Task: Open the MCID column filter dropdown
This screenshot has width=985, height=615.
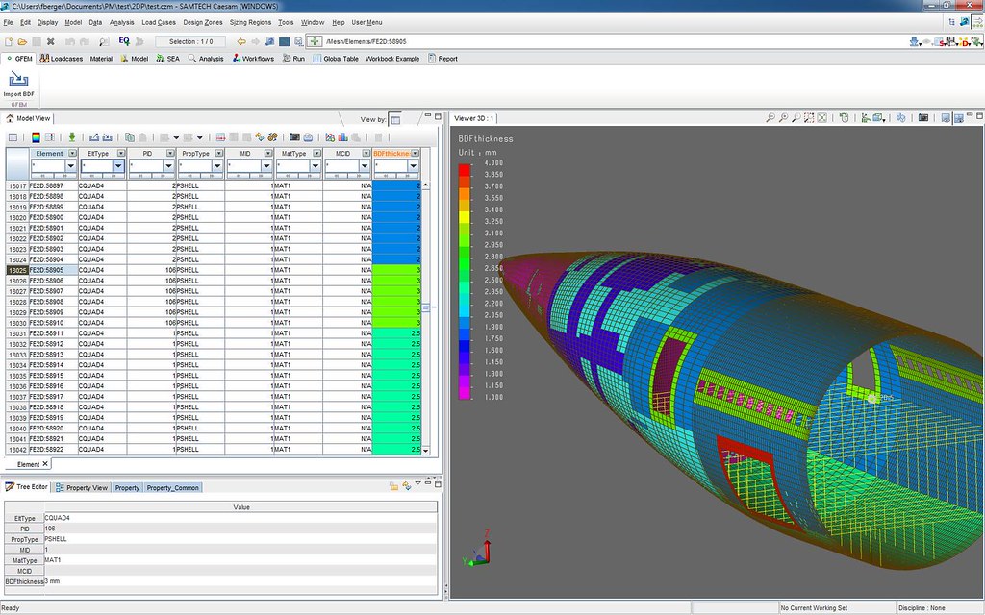Action: pyautogui.click(x=365, y=165)
